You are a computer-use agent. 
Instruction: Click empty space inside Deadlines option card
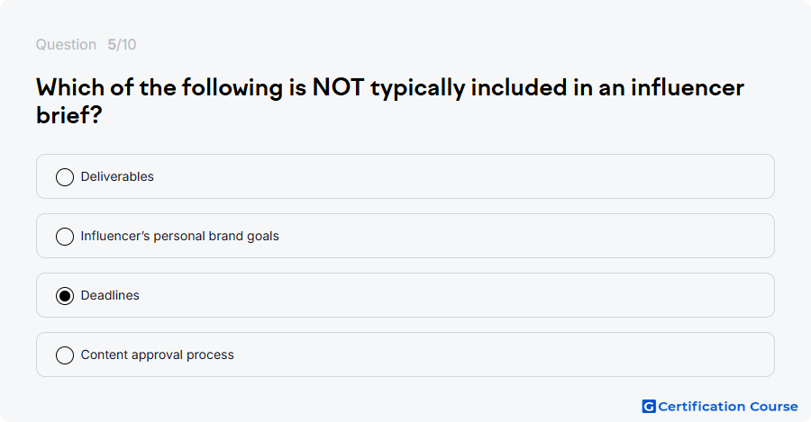[x=466, y=295]
